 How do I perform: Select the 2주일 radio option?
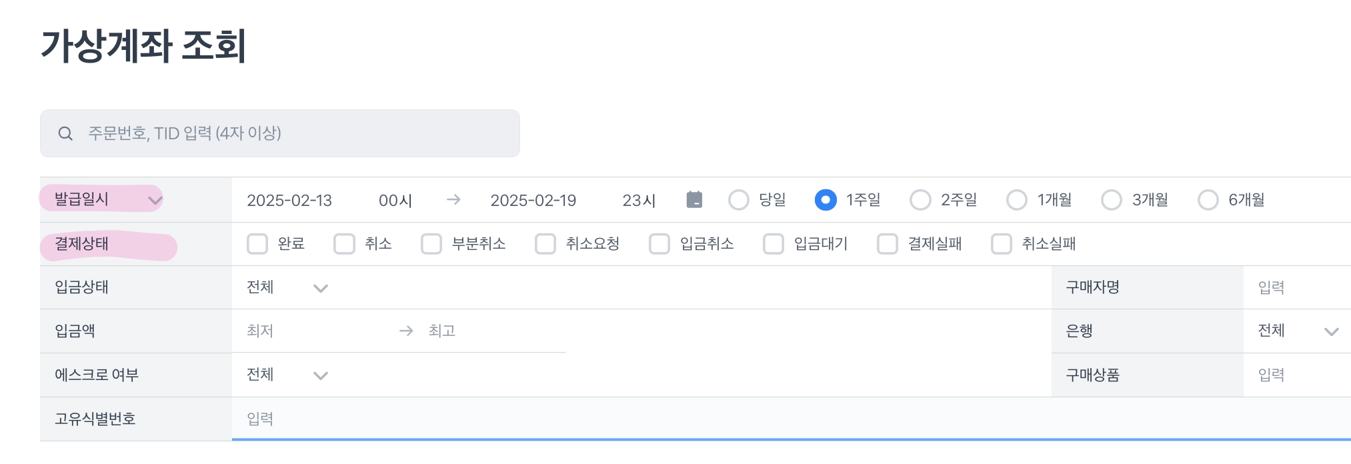point(920,200)
